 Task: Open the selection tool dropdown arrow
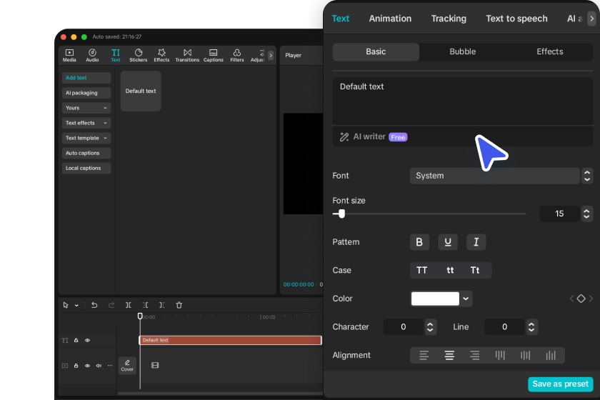point(76,306)
